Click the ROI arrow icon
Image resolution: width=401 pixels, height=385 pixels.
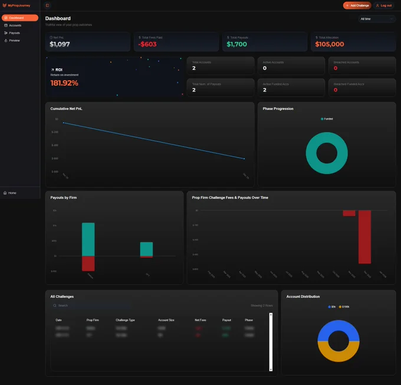(52, 70)
